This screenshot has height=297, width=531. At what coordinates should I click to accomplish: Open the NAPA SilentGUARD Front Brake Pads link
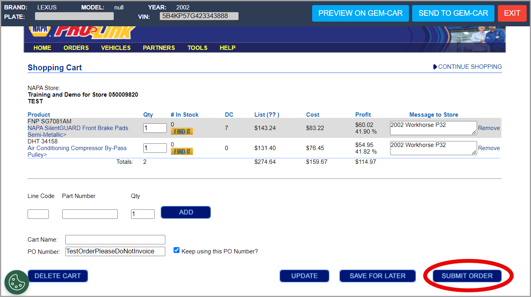(x=78, y=128)
